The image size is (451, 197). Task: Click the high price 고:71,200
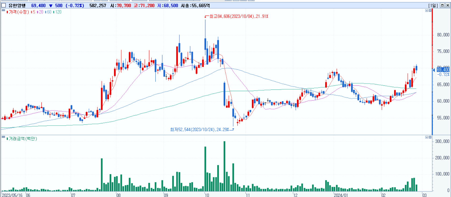point(144,5)
